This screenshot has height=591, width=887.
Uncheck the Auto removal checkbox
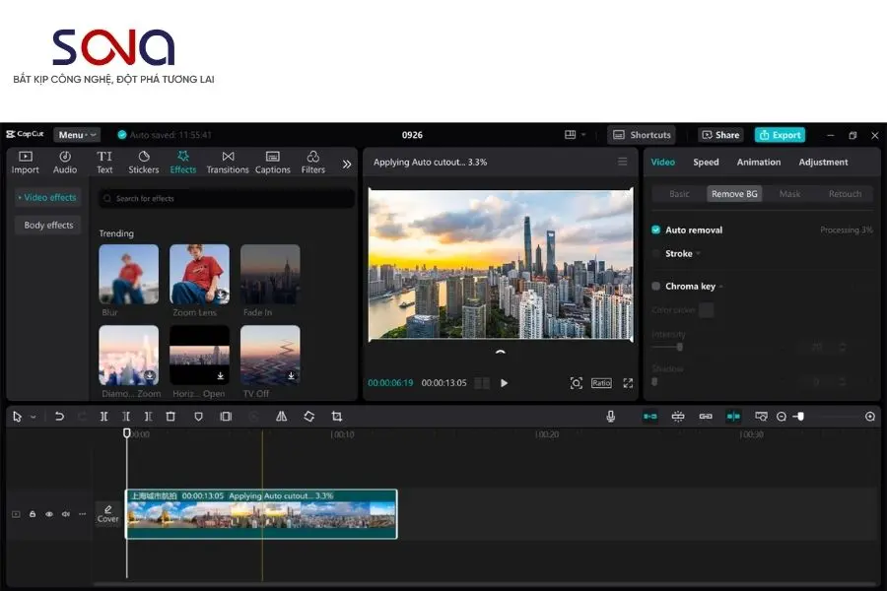click(656, 230)
